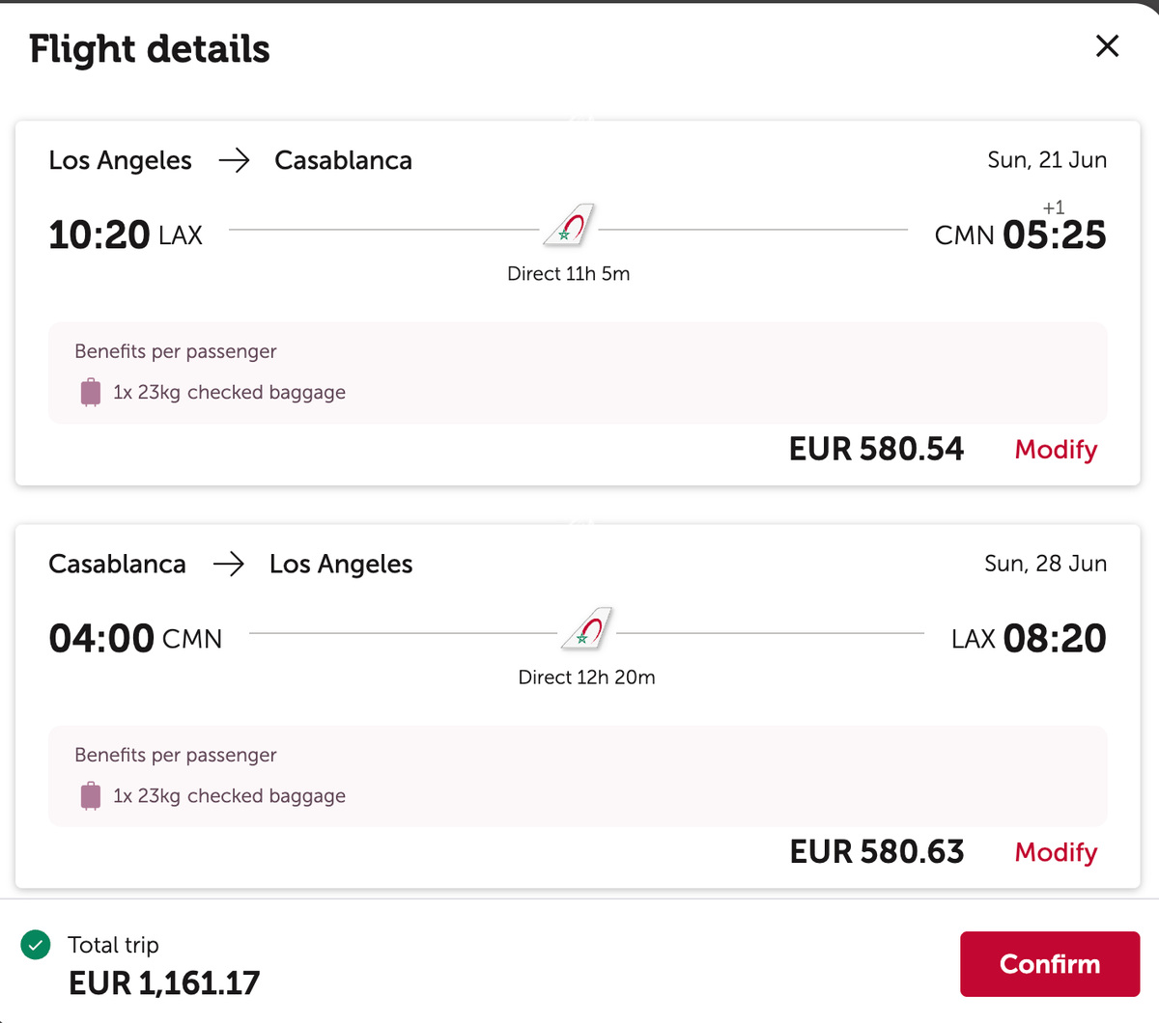
Task: Click the Total trip amount EUR 1,161.17
Action: pos(163,983)
